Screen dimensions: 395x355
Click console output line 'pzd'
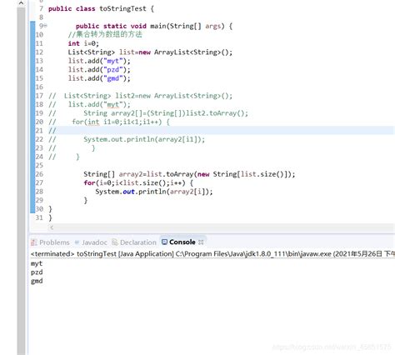pos(37,272)
